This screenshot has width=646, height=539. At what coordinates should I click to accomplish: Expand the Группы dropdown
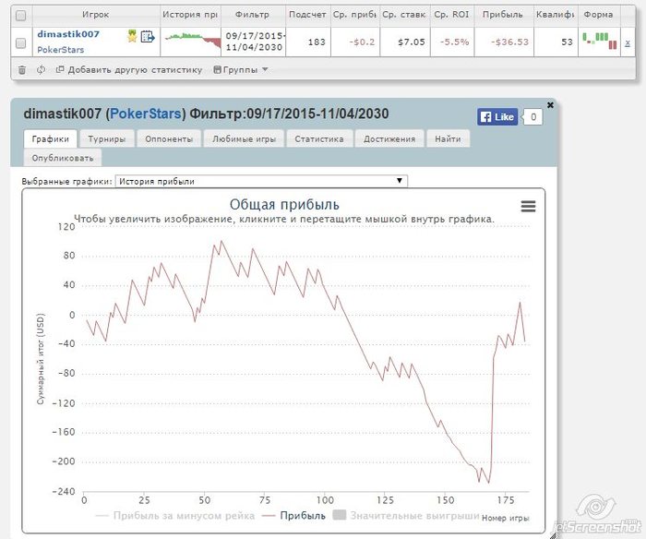(x=241, y=70)
